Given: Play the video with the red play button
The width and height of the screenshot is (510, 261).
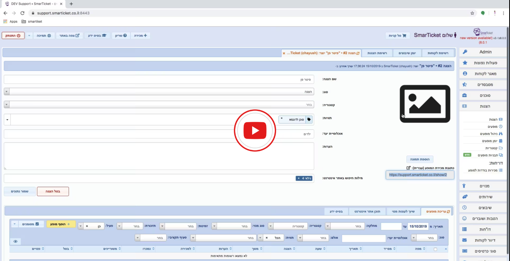Looking at the screenshot, I should click(x=255, y=130).
